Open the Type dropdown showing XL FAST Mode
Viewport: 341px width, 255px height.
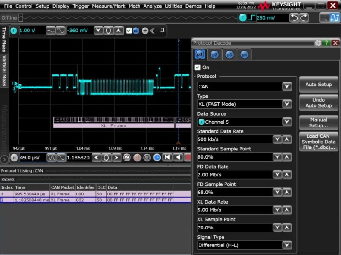coord(245,104)
